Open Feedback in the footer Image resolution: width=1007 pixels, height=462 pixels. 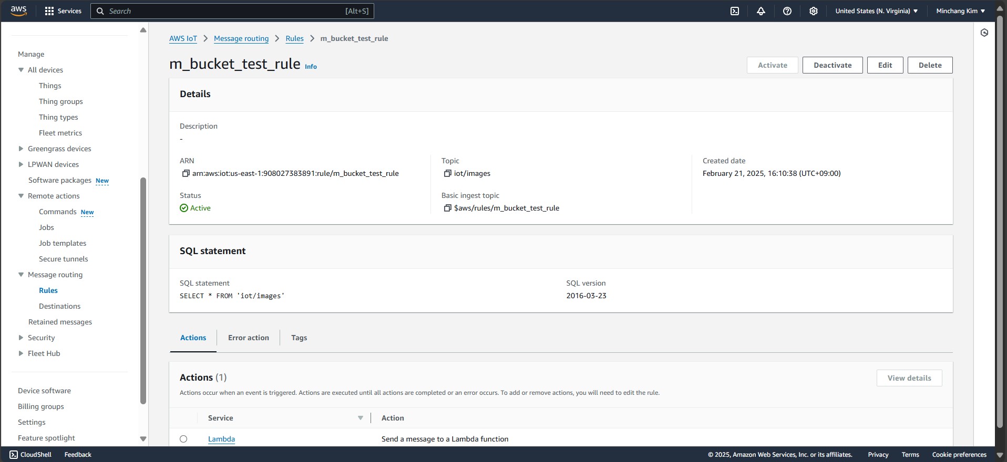point(78,455)
